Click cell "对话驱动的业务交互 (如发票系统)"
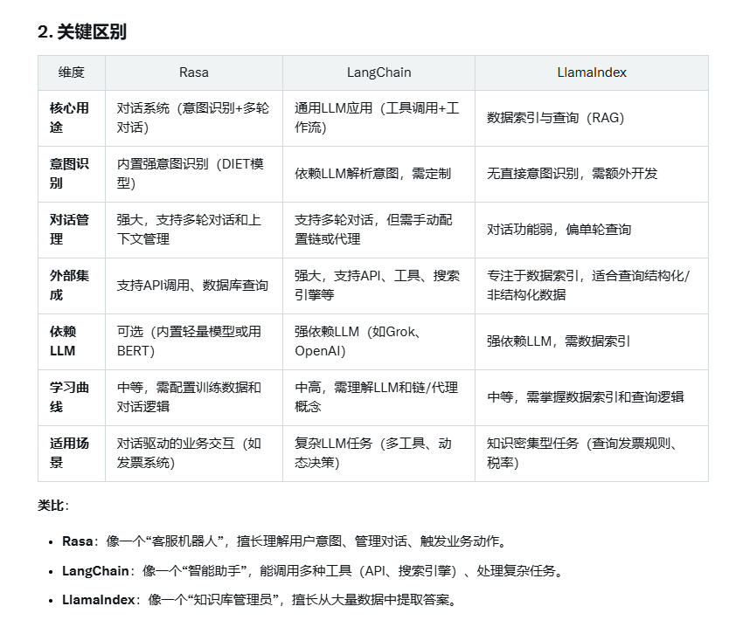Image resolution: width=736 pixels, height=620 pixels. pyautogui.click(x=194, y=453)
